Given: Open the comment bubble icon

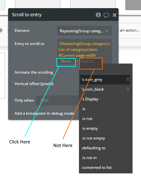Looking at the screenshot, I should coord(106,15).
